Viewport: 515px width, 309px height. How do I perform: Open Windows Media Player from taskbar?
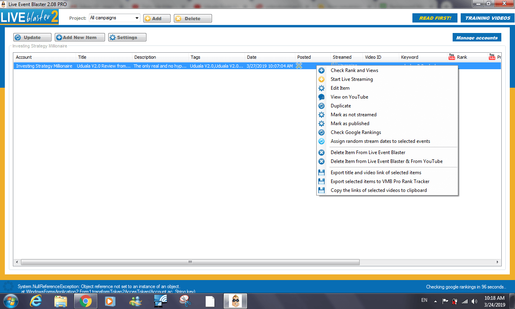click(110, 301)
